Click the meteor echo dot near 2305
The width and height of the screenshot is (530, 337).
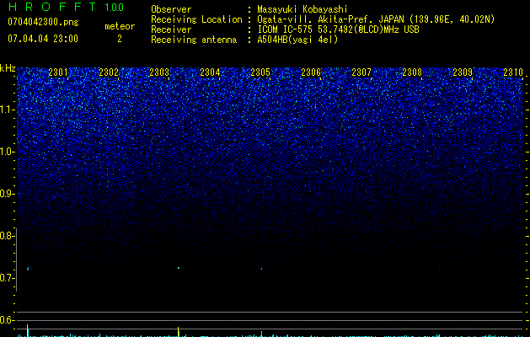(x=261, y=269)
